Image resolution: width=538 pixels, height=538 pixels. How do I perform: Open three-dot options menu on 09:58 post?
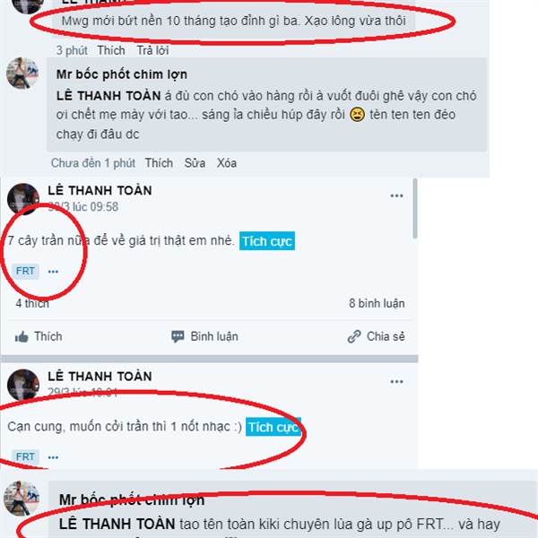pyautogui.click(x=396, y=195)
